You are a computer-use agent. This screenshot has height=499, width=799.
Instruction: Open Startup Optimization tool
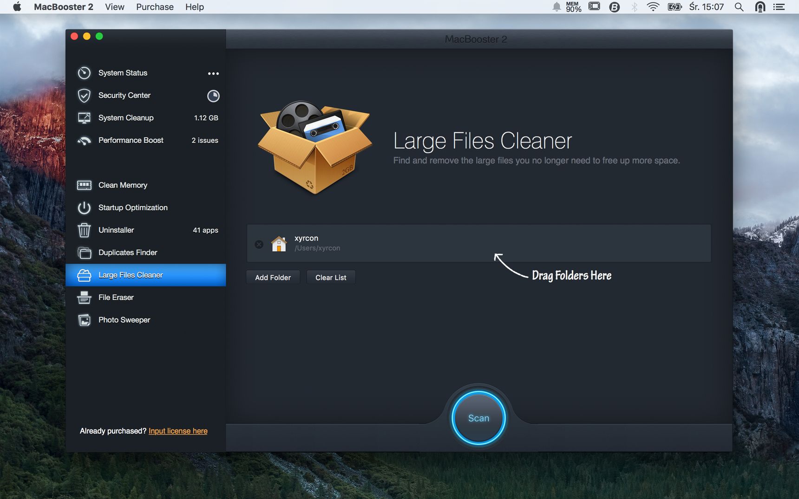pyautogui.click(x=146, y=207)
